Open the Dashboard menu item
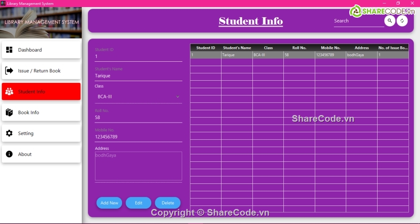 [x=41, y=50]
